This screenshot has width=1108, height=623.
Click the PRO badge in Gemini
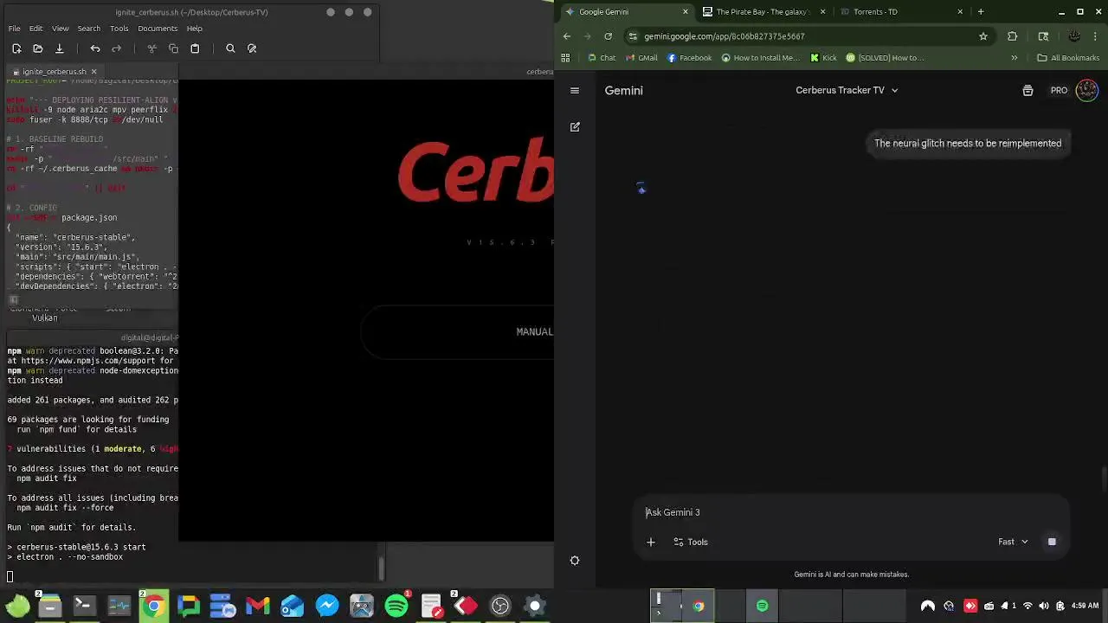[1059, 90]
